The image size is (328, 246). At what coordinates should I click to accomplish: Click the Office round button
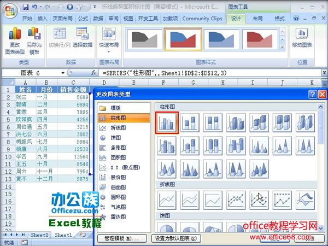point(10,10)
